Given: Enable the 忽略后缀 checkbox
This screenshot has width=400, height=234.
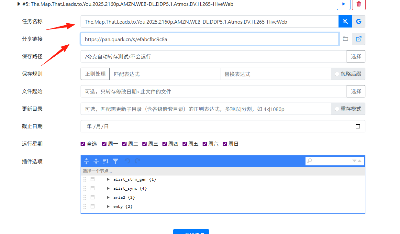Looking at the screenshot, I should pos(337,74).
